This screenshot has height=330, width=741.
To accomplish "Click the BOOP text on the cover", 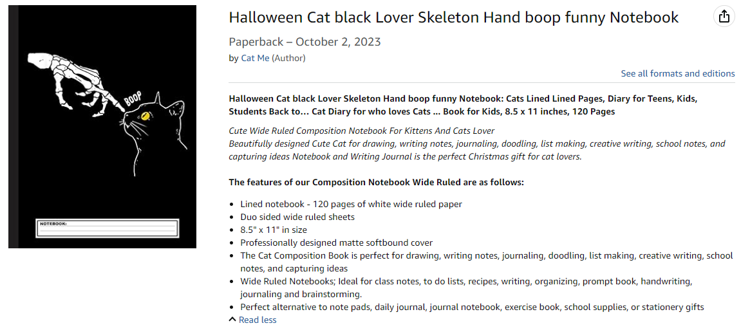I will 135,98.
